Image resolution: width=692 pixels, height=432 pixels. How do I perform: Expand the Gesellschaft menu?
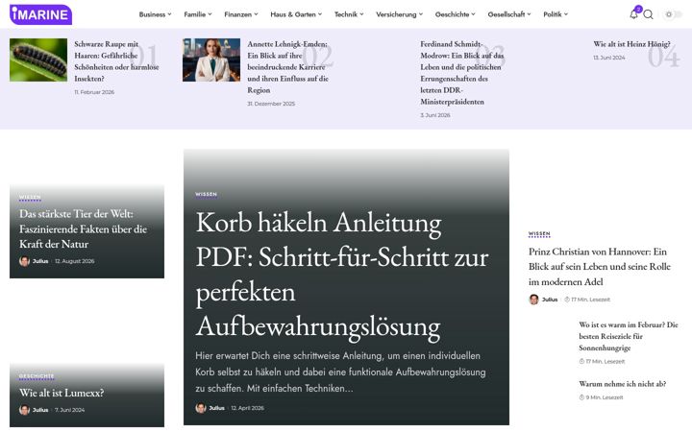[509, 14]
